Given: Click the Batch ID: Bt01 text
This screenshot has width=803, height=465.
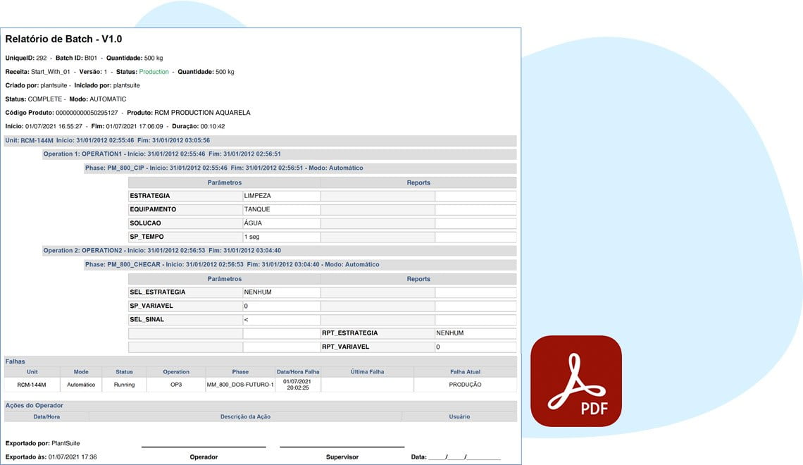Looking at the screenshot, I should pos(76,58).
